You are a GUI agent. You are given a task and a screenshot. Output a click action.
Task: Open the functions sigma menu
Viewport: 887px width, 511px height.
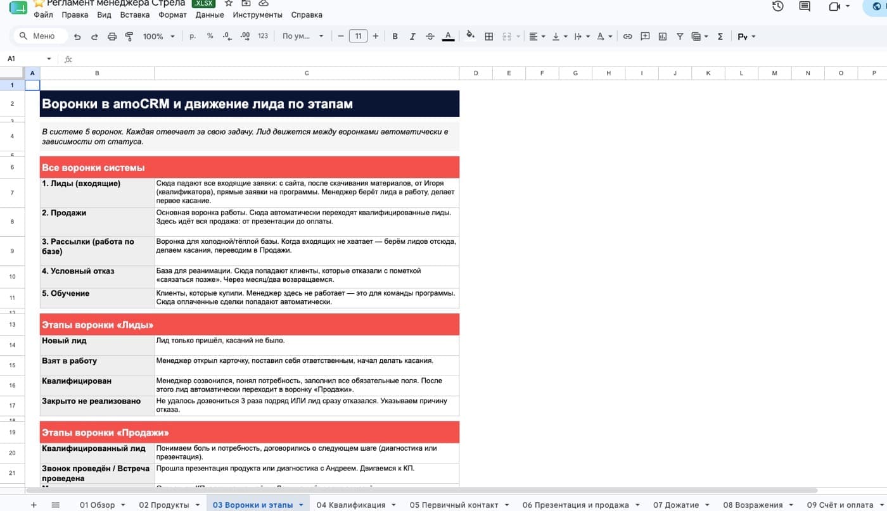(x=720, y=37)
